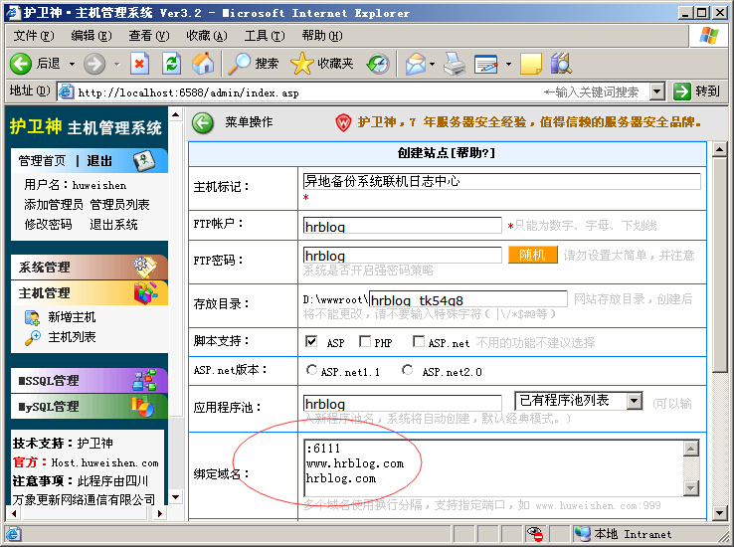Uncheck the ASP script support checkbox
This screenshot has width=734, height=547.
(x=311, y=341)
